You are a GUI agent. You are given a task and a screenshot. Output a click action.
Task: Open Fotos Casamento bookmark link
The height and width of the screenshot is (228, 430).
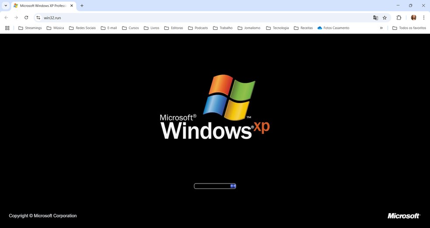coord(333,28)
